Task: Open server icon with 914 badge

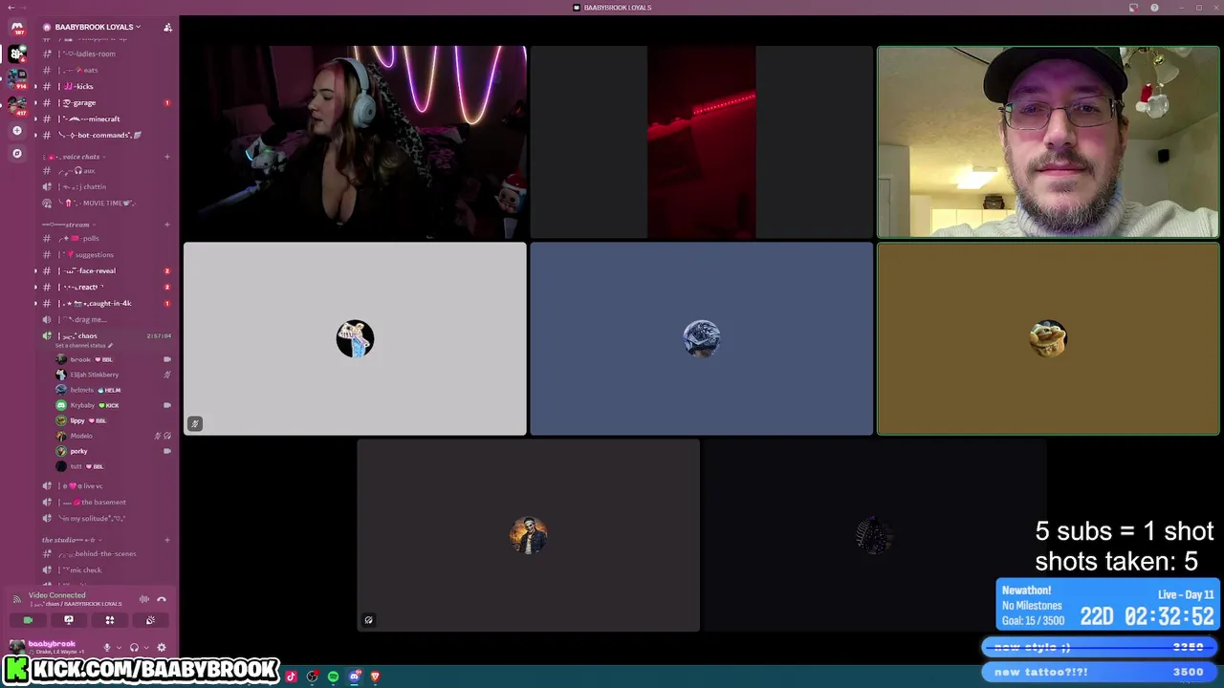Action: (x=17, y=78)
